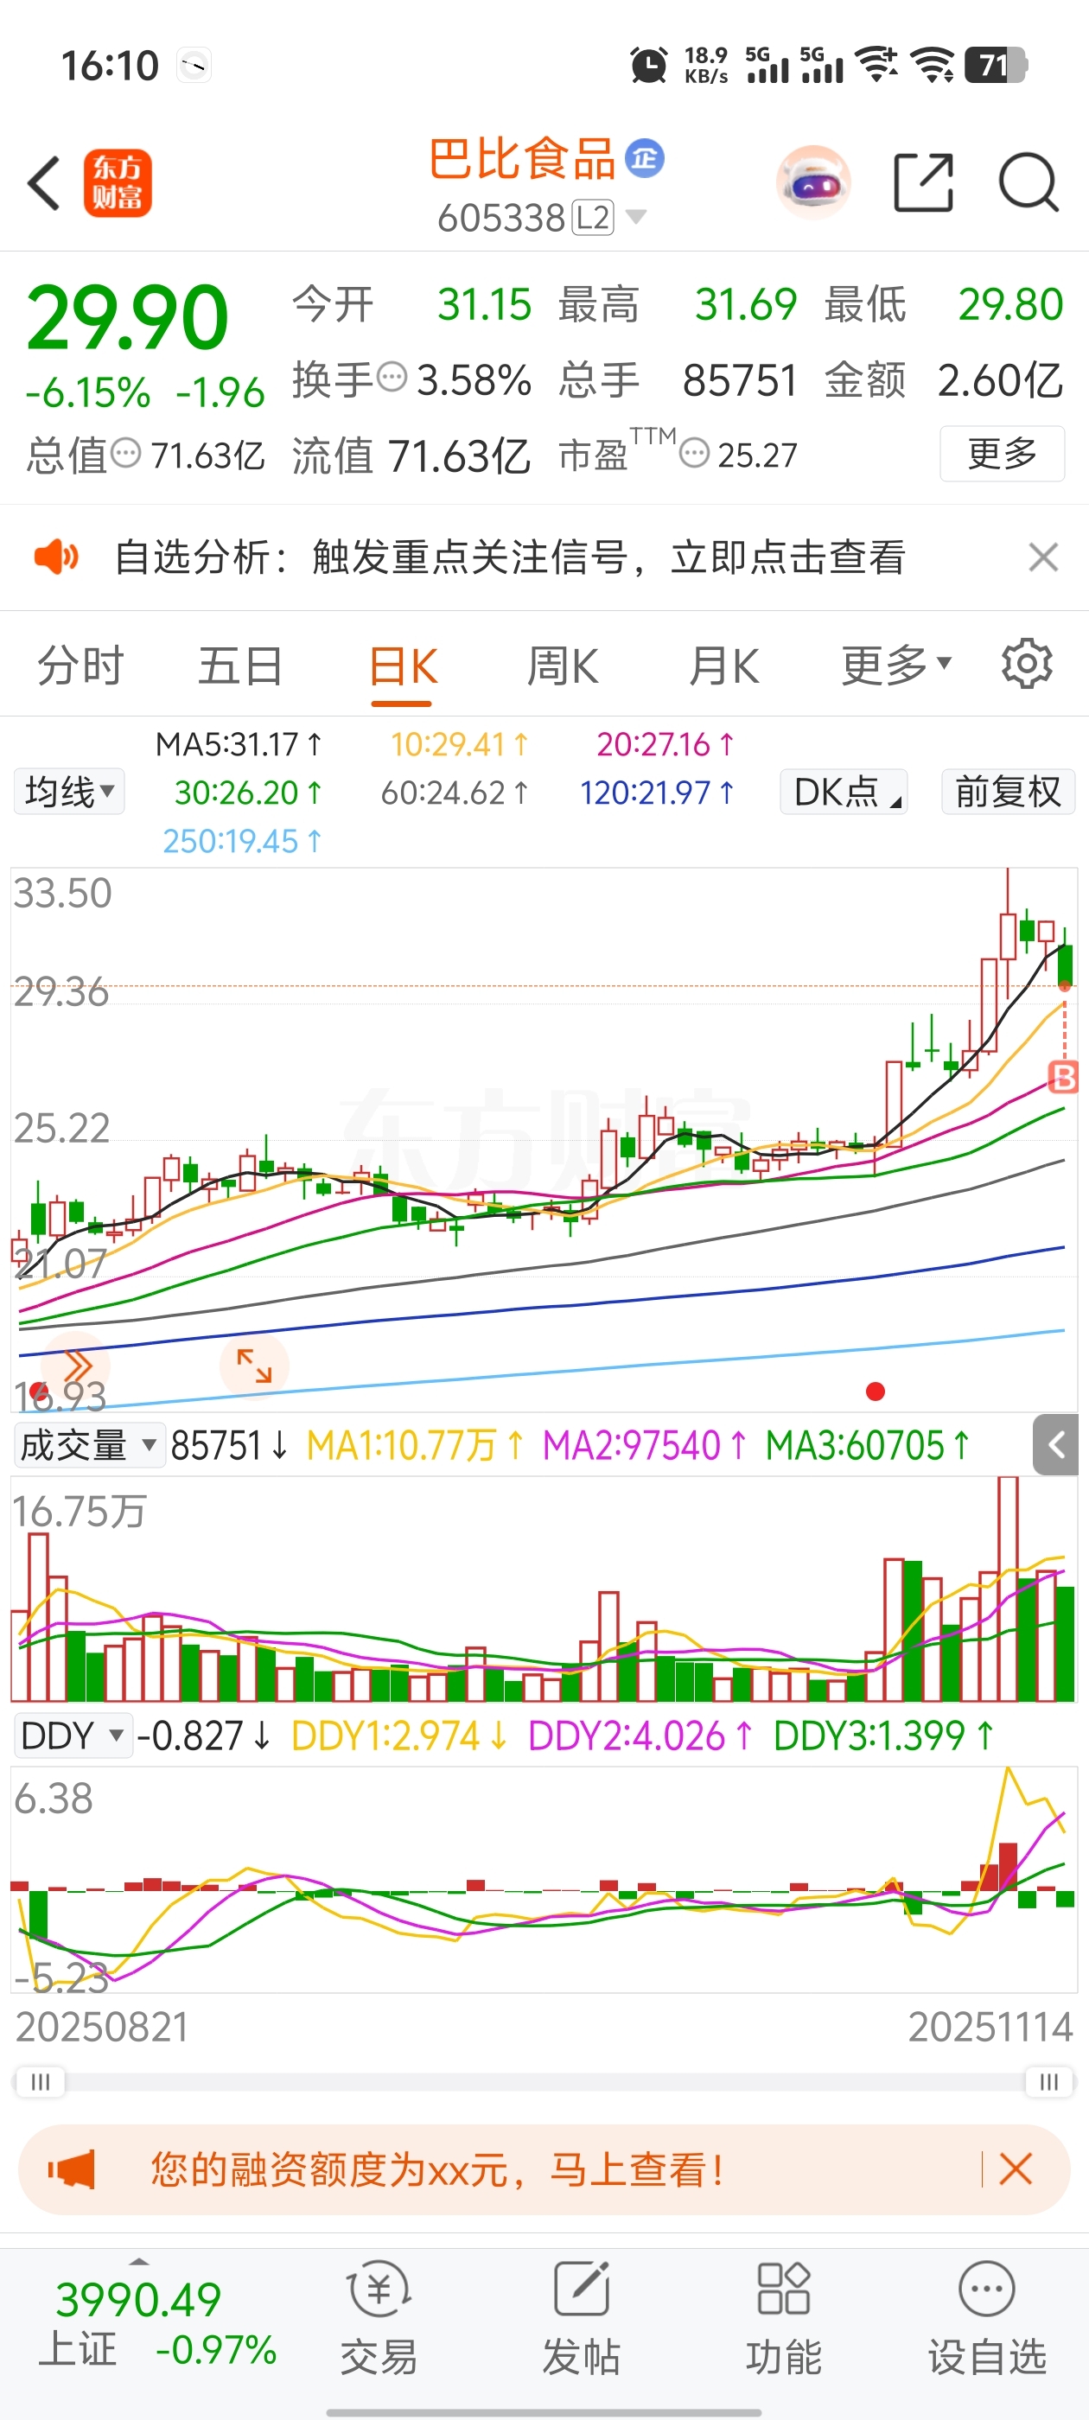
Task: Tap the 融资额度 megaphone icon
Action: point(72,2170)
